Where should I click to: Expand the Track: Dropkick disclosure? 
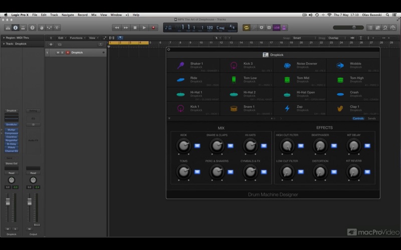(4, 44)
